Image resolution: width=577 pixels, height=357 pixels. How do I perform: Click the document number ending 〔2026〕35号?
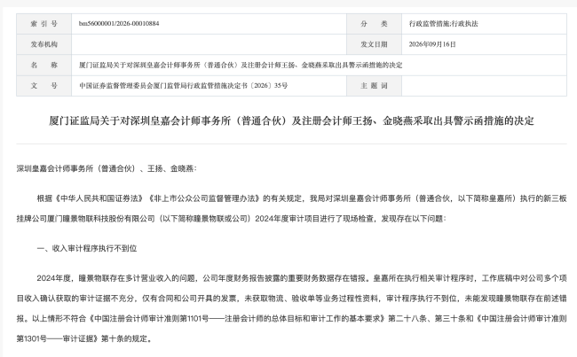click(x=183, y=86)
